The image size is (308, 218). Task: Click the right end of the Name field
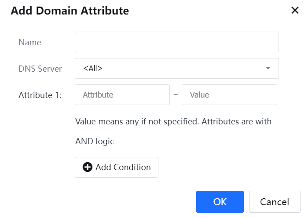268,42
